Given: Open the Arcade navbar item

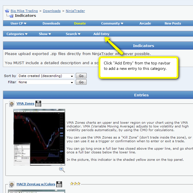Looking at the screenshot, I should 145,23.
